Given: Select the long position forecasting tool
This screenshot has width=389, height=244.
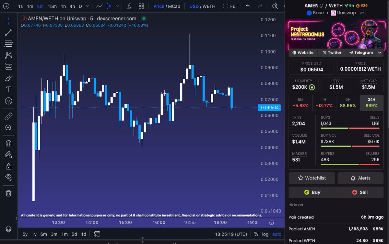Looking at the screenshot, I should (9, 67).
